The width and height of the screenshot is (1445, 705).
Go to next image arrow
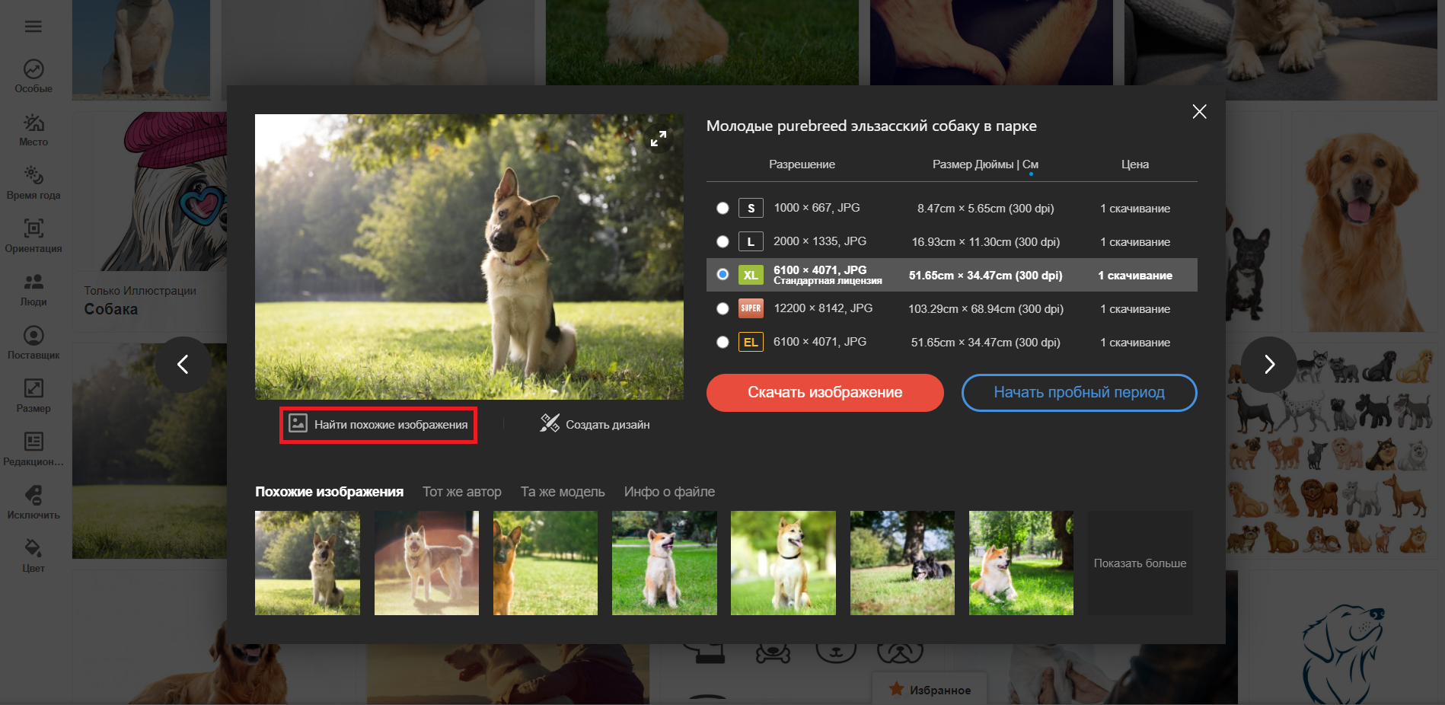[x=1269, y=364]
